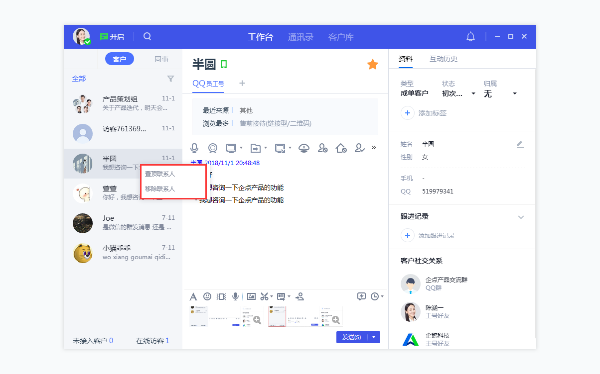
Task: Click 添加标签 plus button
Action: [x=407, y=113]
